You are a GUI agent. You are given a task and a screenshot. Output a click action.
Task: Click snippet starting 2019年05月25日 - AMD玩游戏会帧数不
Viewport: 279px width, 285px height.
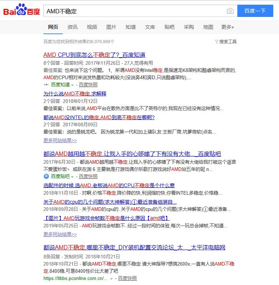(x=135, y=226)
